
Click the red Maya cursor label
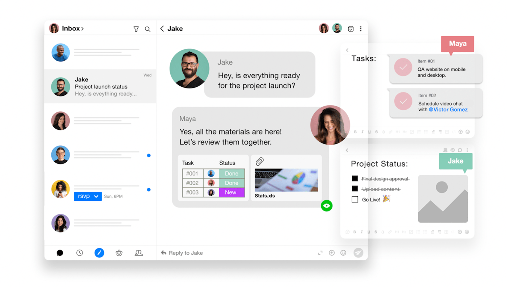click(458, 44)
